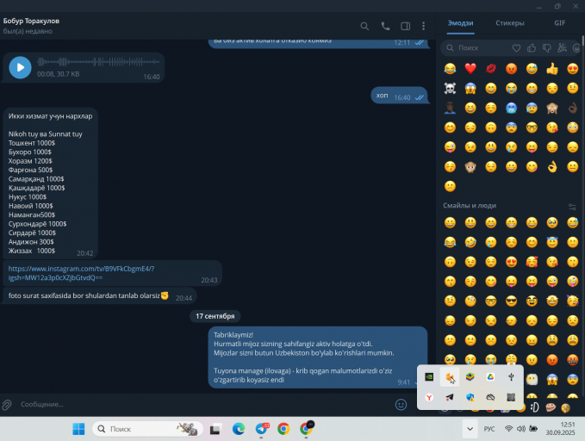The width and height of the screenshot is (585, 441).
Task: Insert the see-no-evil monkey emoji
Action: (552, 109)
